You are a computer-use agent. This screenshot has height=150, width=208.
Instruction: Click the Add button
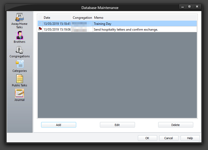[x=59, y=125]
